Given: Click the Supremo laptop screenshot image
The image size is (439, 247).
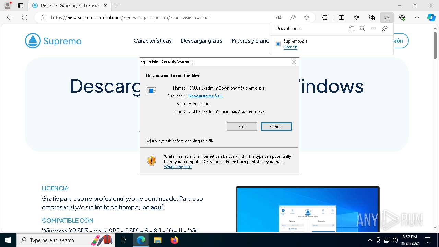Looking at the screenshot, I should pyautogui.click(x=308, y=209).
